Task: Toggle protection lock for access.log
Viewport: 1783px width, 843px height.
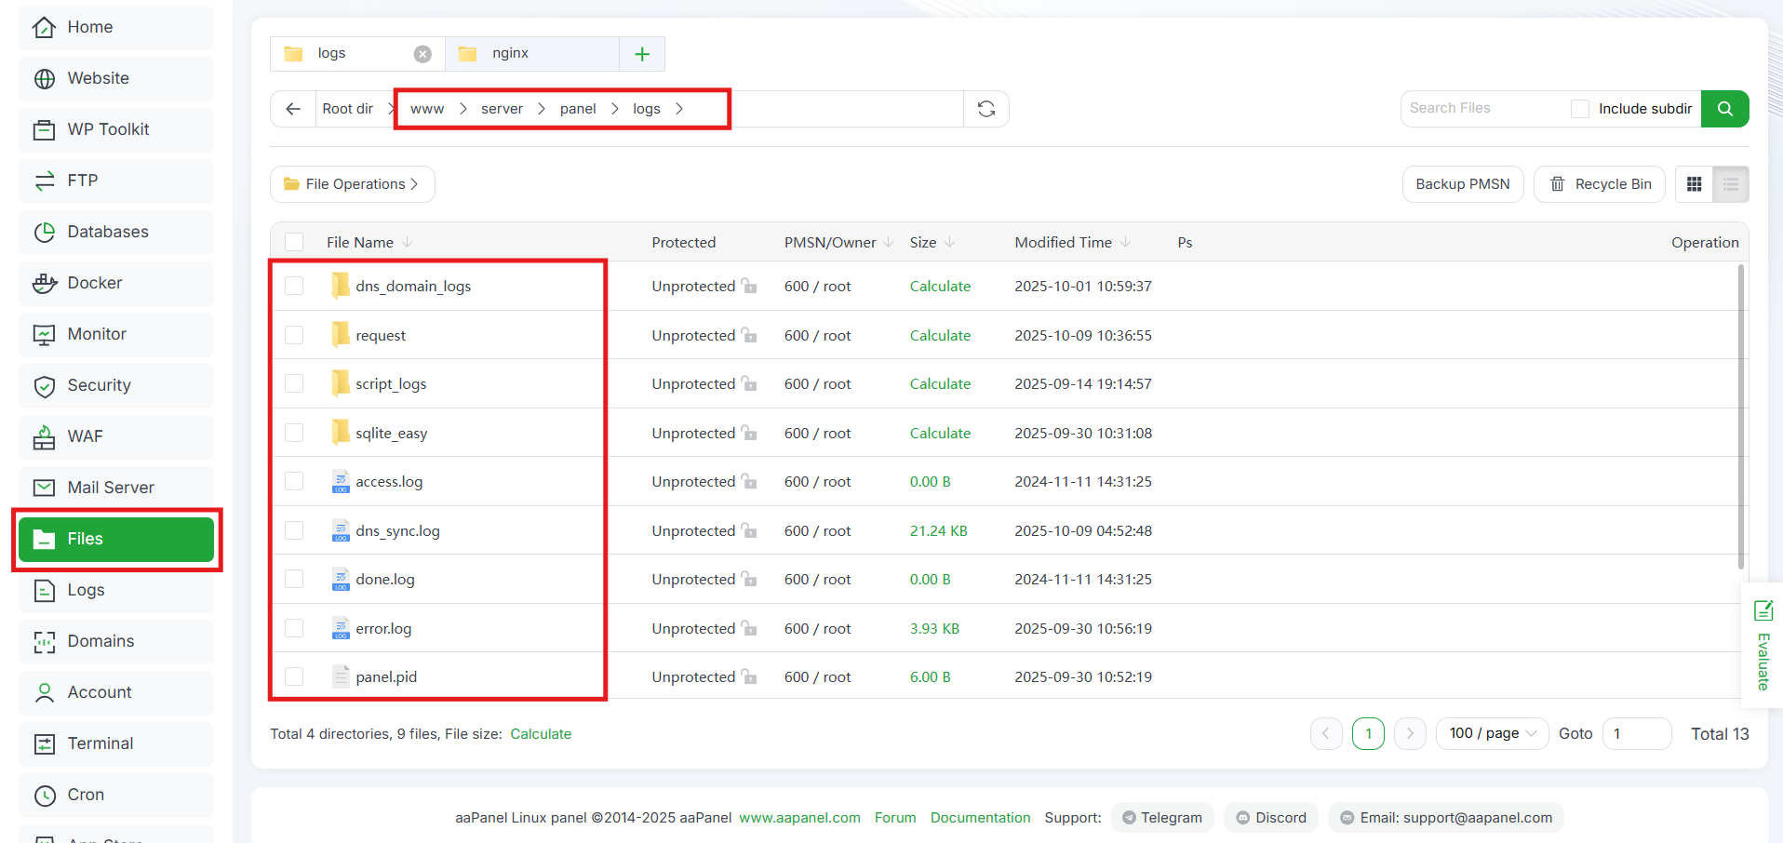Action: [749, 481]
